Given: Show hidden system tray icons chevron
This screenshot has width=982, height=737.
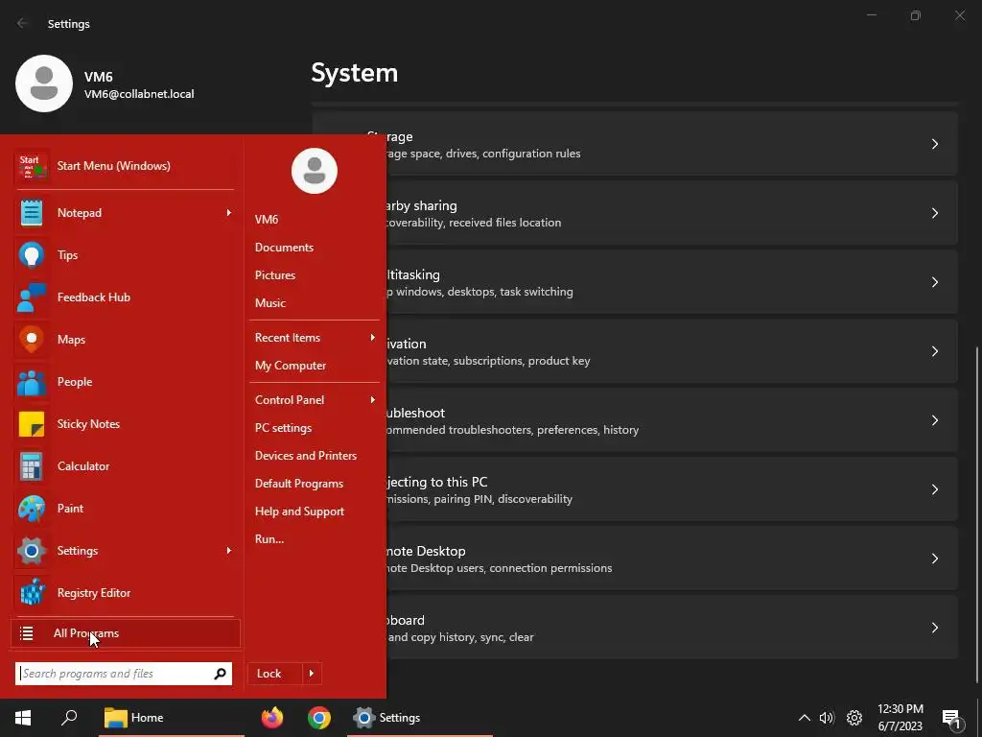Looking at the screenshot, I should (805, 718).
